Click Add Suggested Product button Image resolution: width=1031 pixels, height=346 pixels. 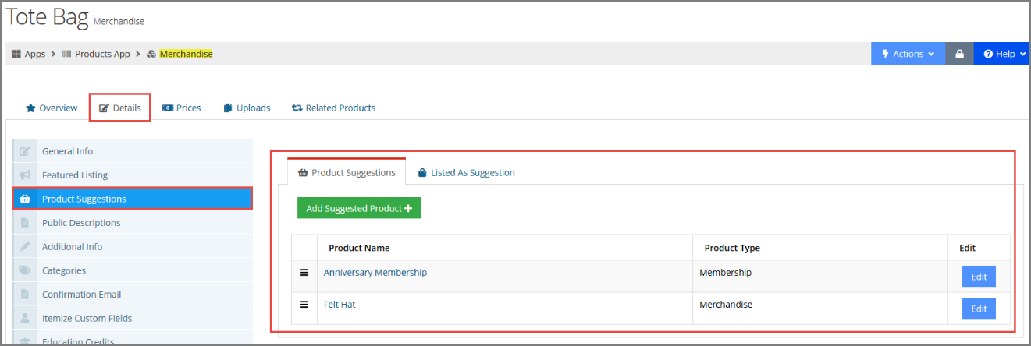(x=359, y=208)
